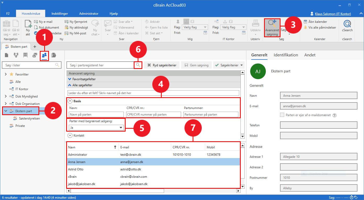Click Ny M4-post

tap(75, 33)
